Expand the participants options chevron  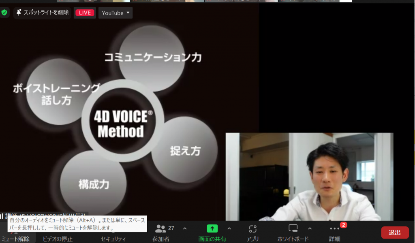(x=185, y=228)
